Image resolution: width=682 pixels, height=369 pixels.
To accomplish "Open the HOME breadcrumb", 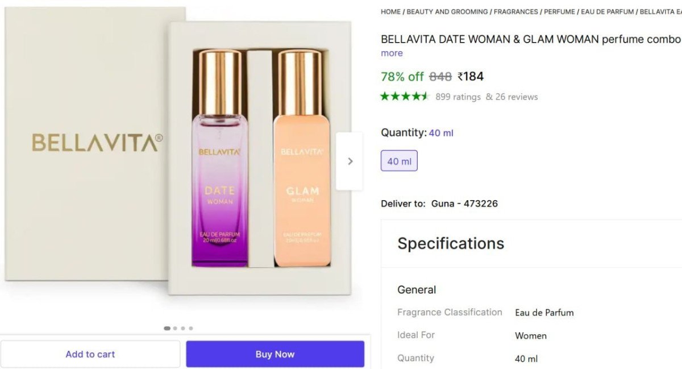I will [x=390, y=11].
